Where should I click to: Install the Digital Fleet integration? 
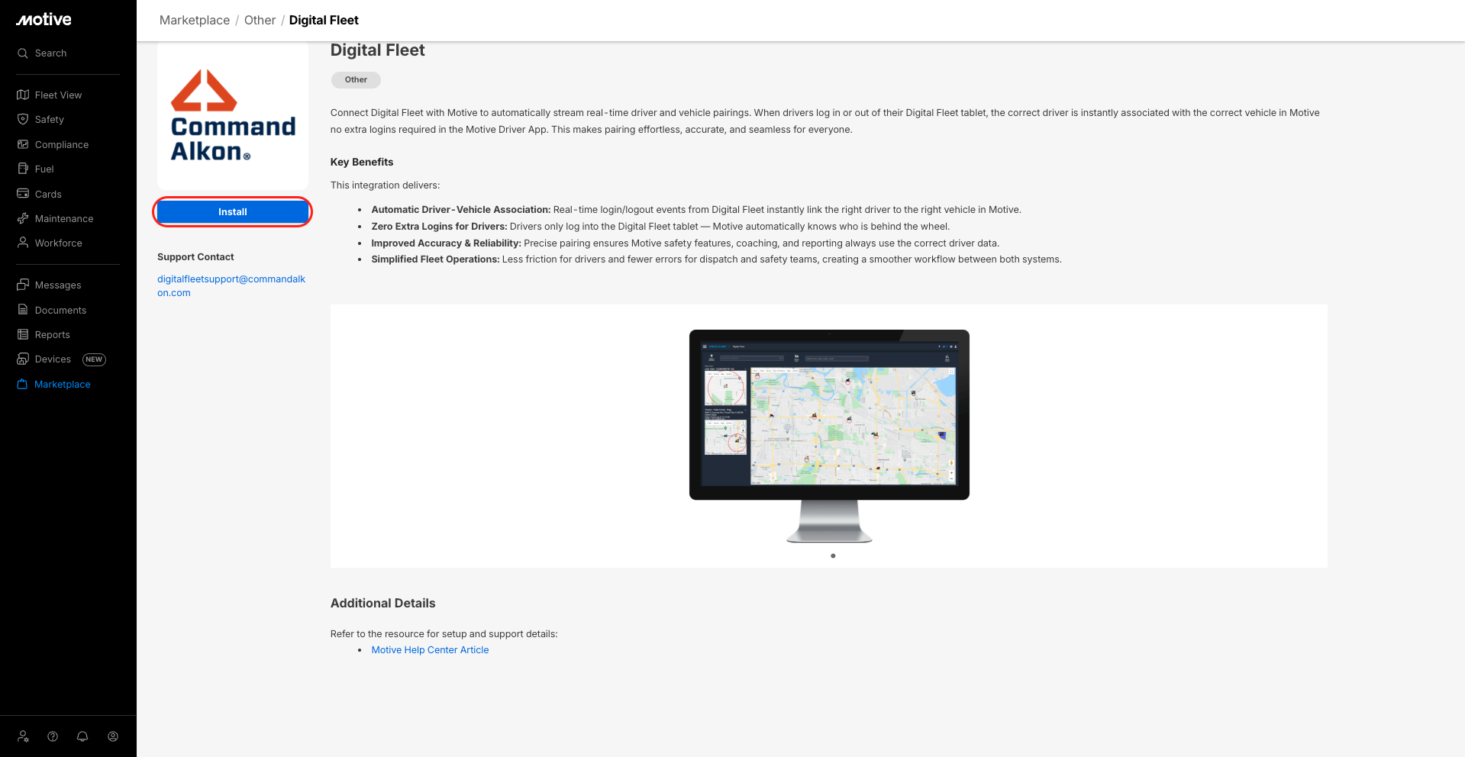pos(233,212)
